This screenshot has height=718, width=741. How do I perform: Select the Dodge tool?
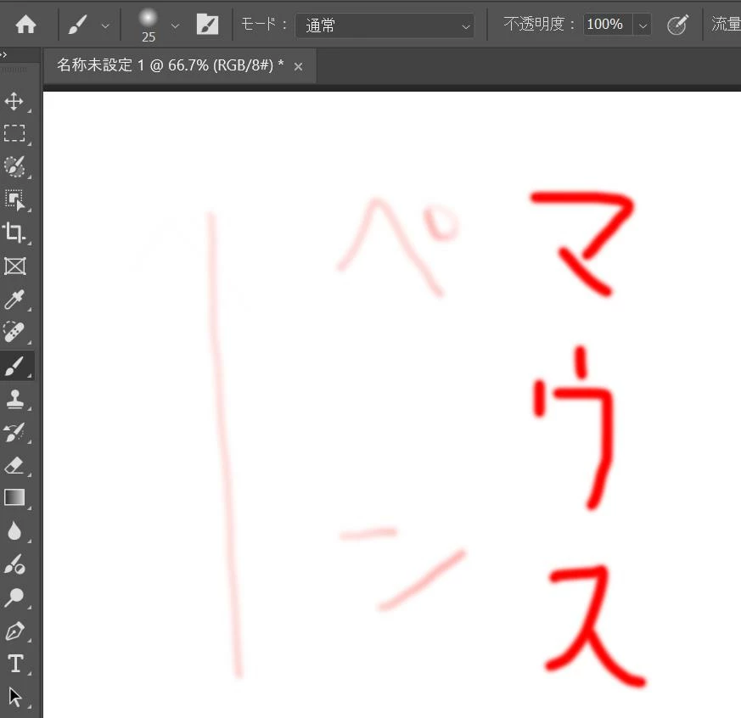(x=14, y=597)
